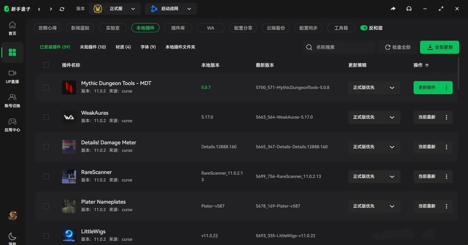Show 未知插件 (10) list
Screen dimensions: 468x245
93,47
